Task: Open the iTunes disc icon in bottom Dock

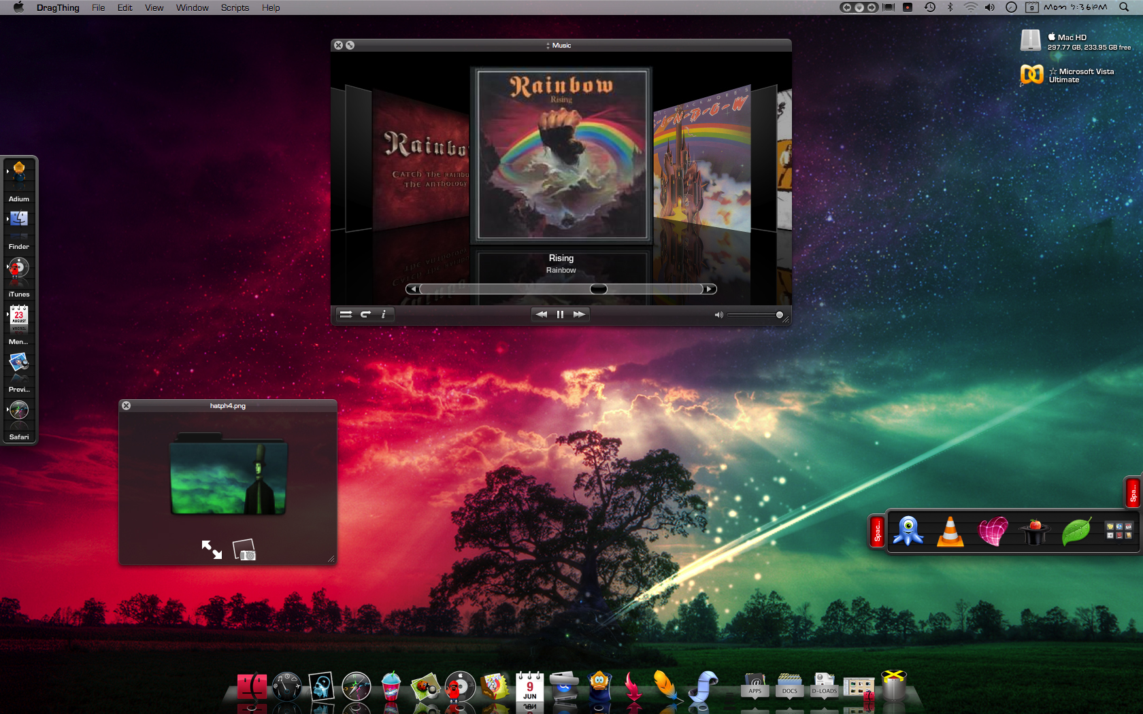Action: point(461,687)
